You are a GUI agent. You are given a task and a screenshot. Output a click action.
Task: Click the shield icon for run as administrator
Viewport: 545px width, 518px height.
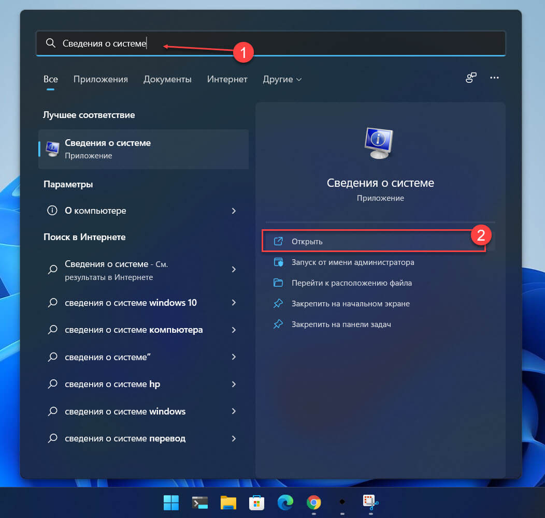278,262
